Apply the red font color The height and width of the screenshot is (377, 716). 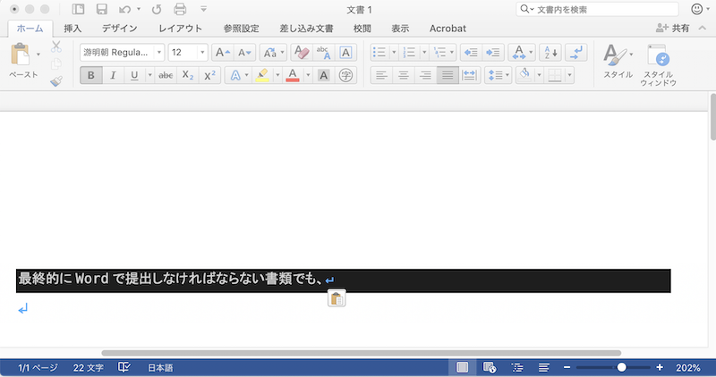tap(293, 75)
